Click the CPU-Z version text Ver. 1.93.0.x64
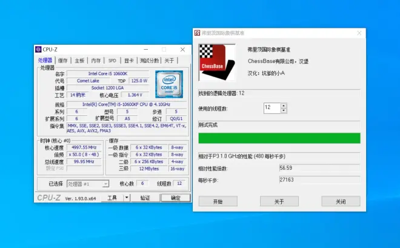The height and width of the screenshot is (248, 400). [81, 198]
